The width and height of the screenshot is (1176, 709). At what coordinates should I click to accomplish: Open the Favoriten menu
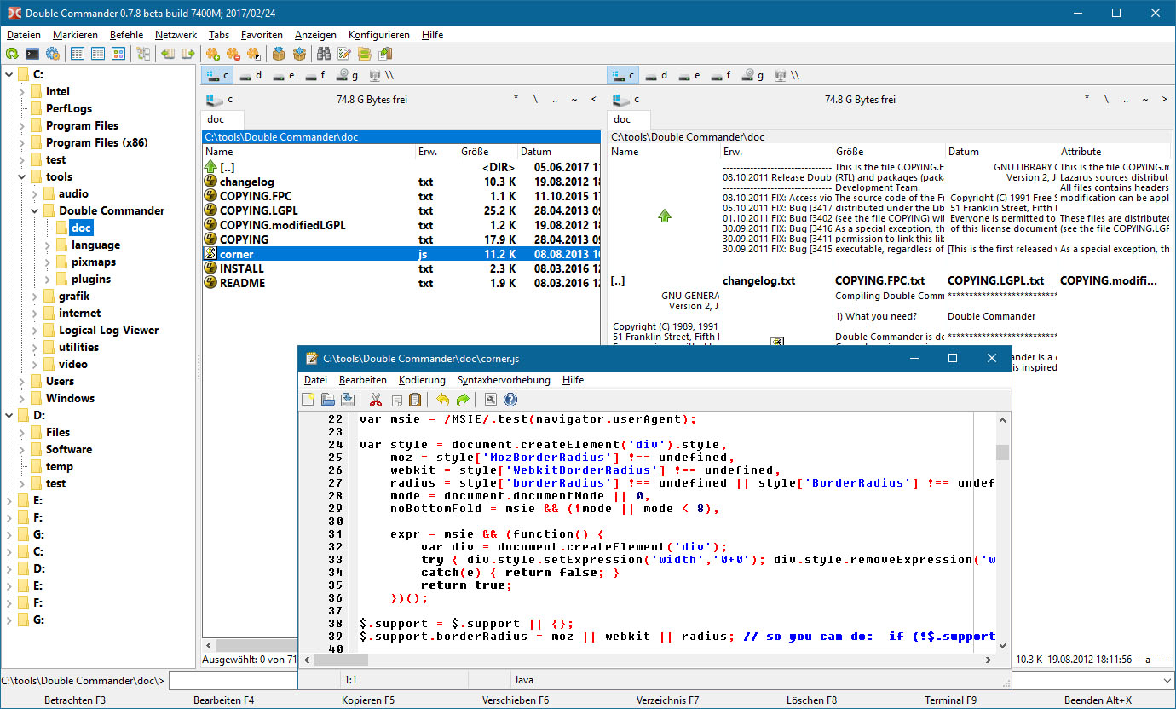click(262, 35)
